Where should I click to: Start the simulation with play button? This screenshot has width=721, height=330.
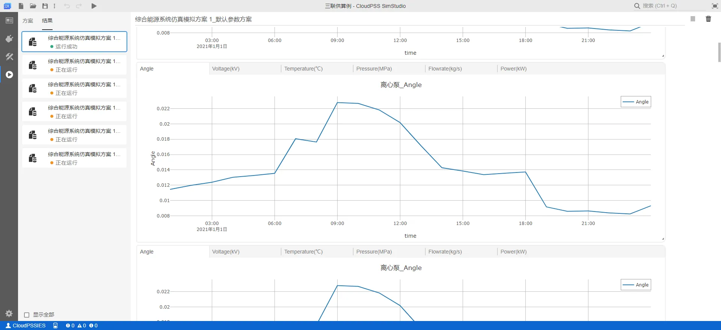[x=94, y=6]
